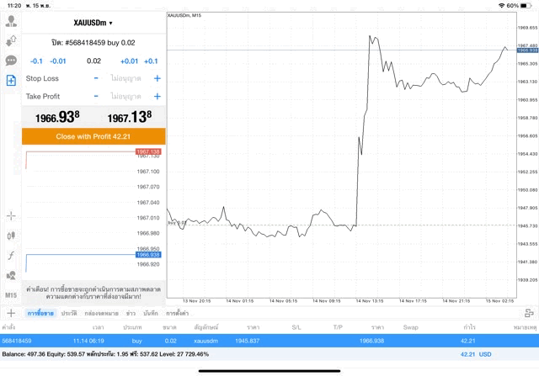The height and width of the screenshot is (376, 539).
Task: Tap the Stop Loss value field
Action: point(126,78)
